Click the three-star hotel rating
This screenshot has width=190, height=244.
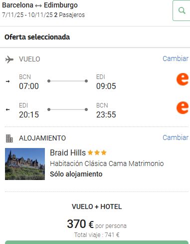pos(97,152)
